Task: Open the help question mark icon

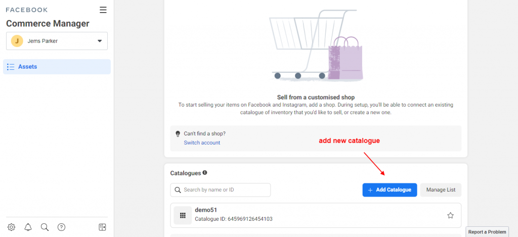Action: click(x=61, y=227)
